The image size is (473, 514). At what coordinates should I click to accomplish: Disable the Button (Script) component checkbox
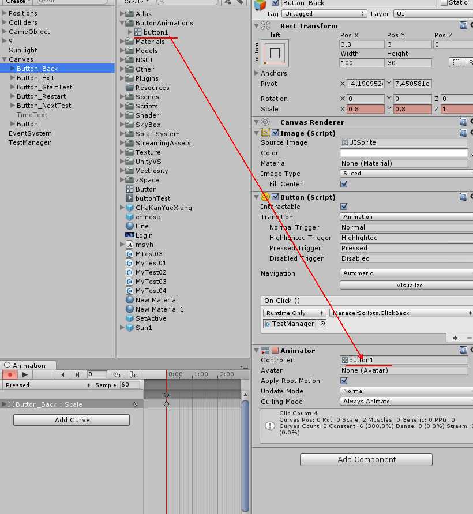click(x=275, y=197)
